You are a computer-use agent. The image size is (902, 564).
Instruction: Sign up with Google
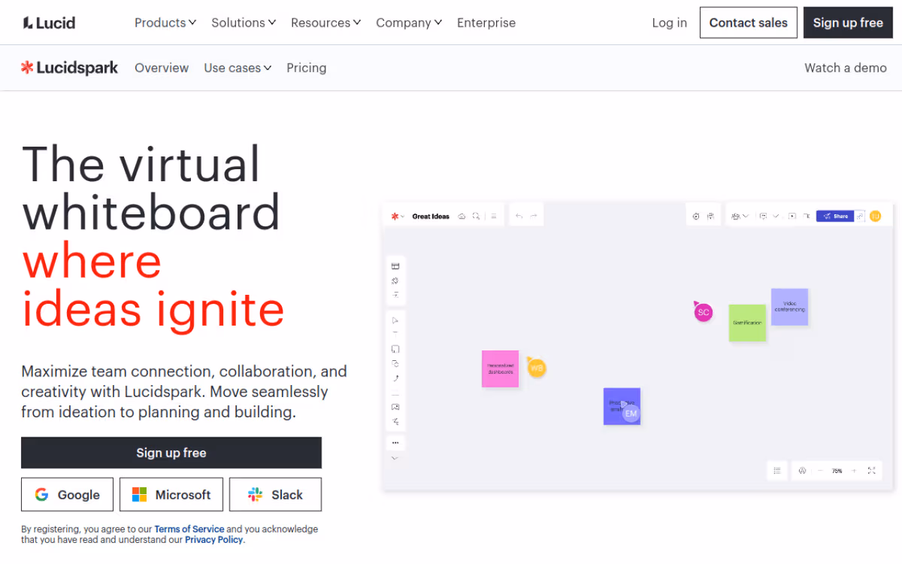tap(67, 495)
